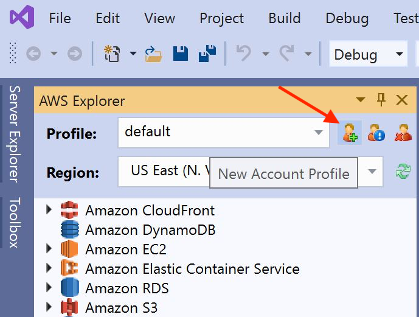
Task: Open the Undo history dropdown arrow
Action: (265, 54)
